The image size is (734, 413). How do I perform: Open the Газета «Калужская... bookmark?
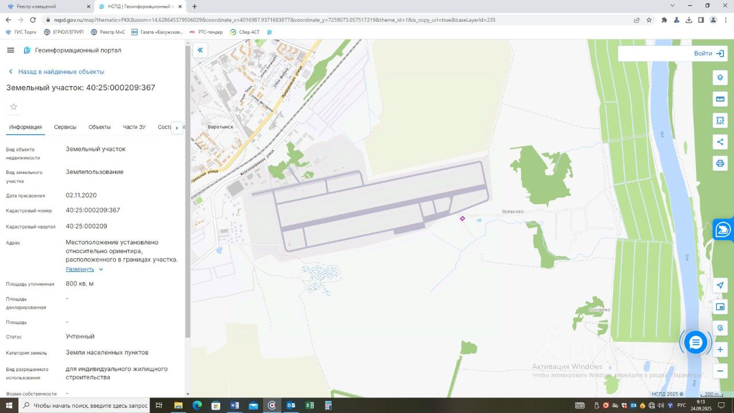pyautogui.click(x=157, y=32)
